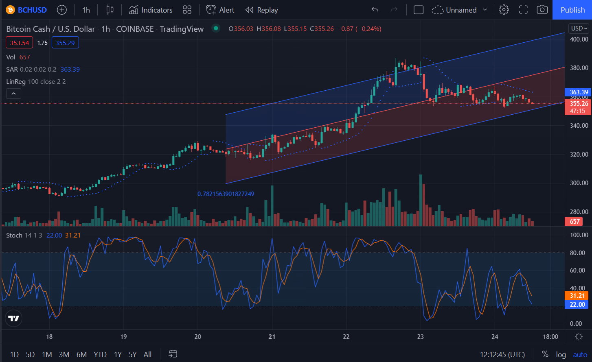
Task: Set date range to 3M
Action: point(64,355)
